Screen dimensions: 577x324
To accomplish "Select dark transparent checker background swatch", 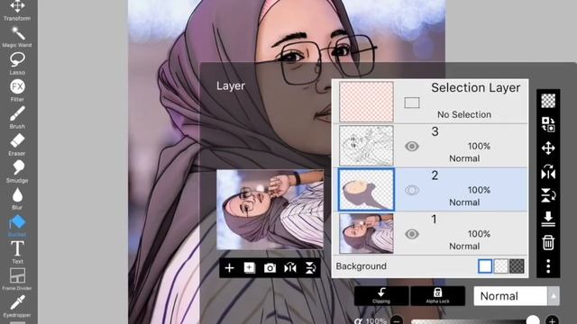I will tap(517, 266).
